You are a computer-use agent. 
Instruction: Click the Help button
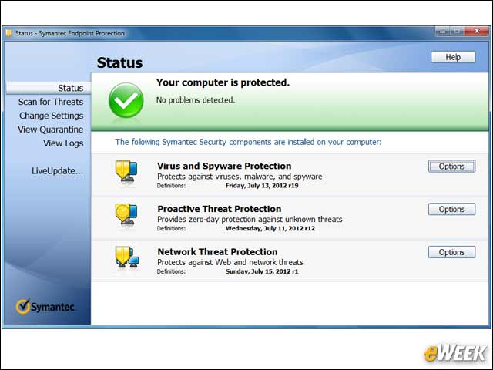453,57
